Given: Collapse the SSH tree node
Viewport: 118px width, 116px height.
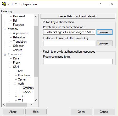Looking at the screenshot, I should click(x=10, y=67).
